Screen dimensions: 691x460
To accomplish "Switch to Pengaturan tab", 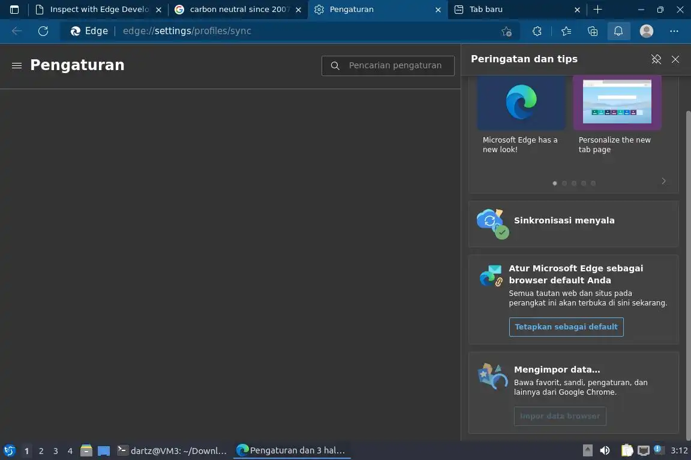I will pos(378,9).
